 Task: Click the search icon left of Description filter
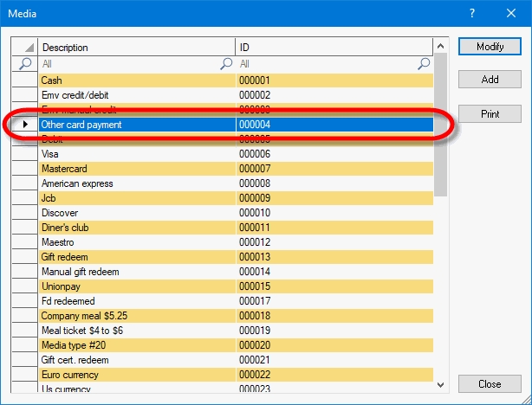(x=25, y=64)
